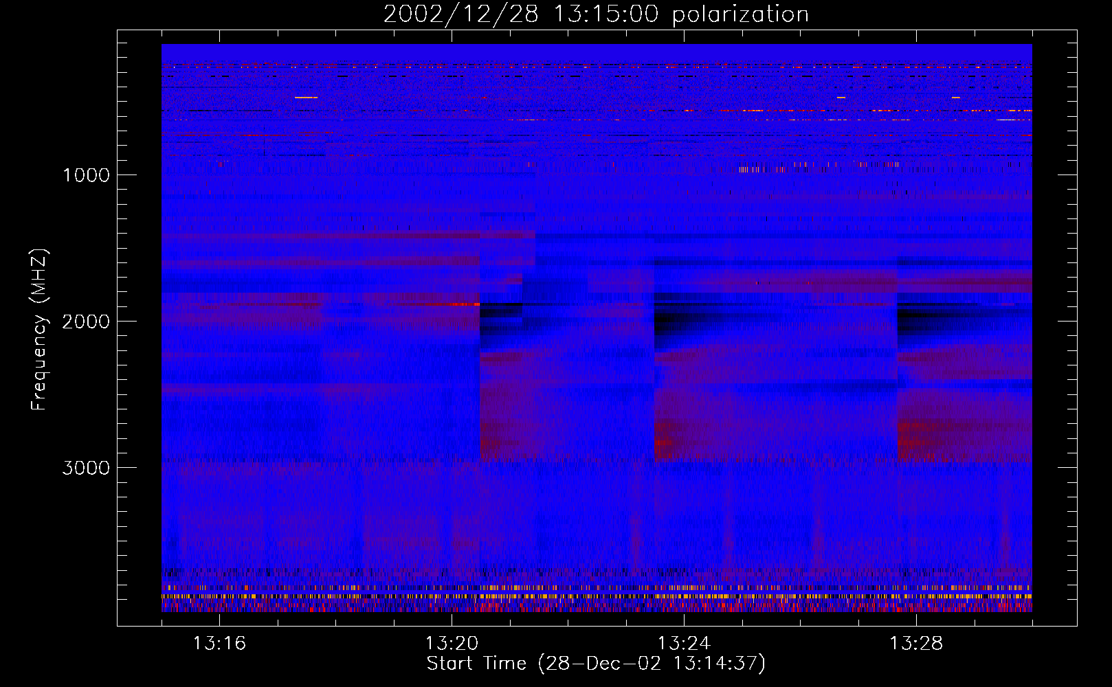This screenshot has height=687, width=1112.
Task: Click the 13:16 time axis label
Action: click(x=219, y=644)
